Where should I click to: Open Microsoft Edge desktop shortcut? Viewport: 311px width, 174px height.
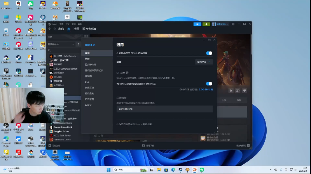point(6,140)
